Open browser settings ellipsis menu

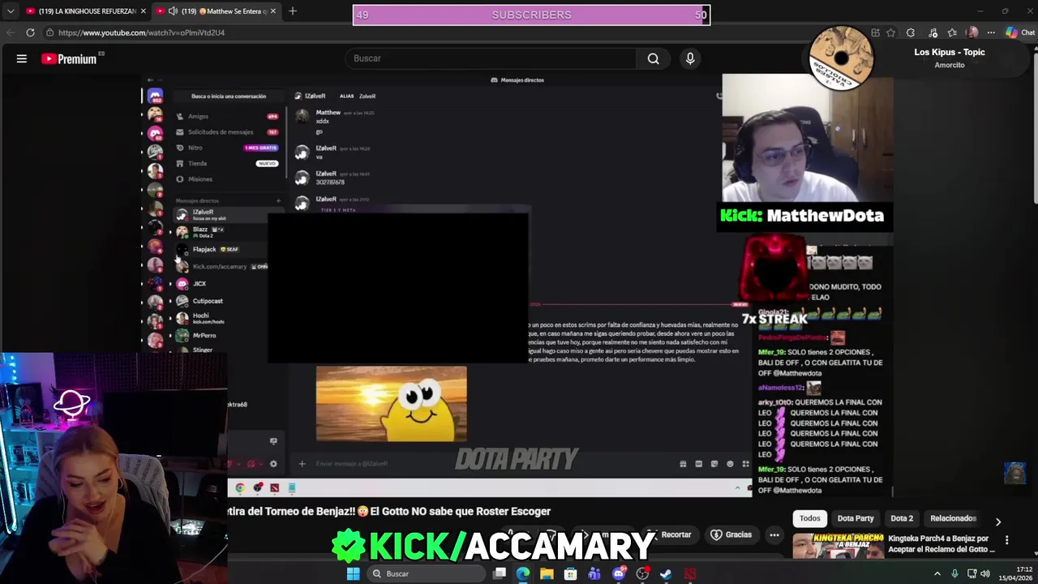pos(991,32)
